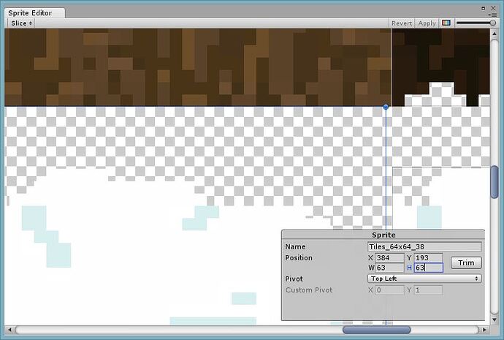
Task: Click the vertical scrollbar up arrow
Action: point(495,34)
